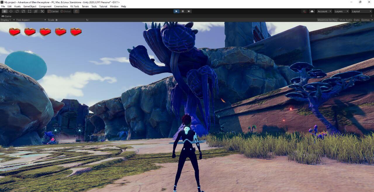Select the View (eye) tool

click(x=5, y=11)
